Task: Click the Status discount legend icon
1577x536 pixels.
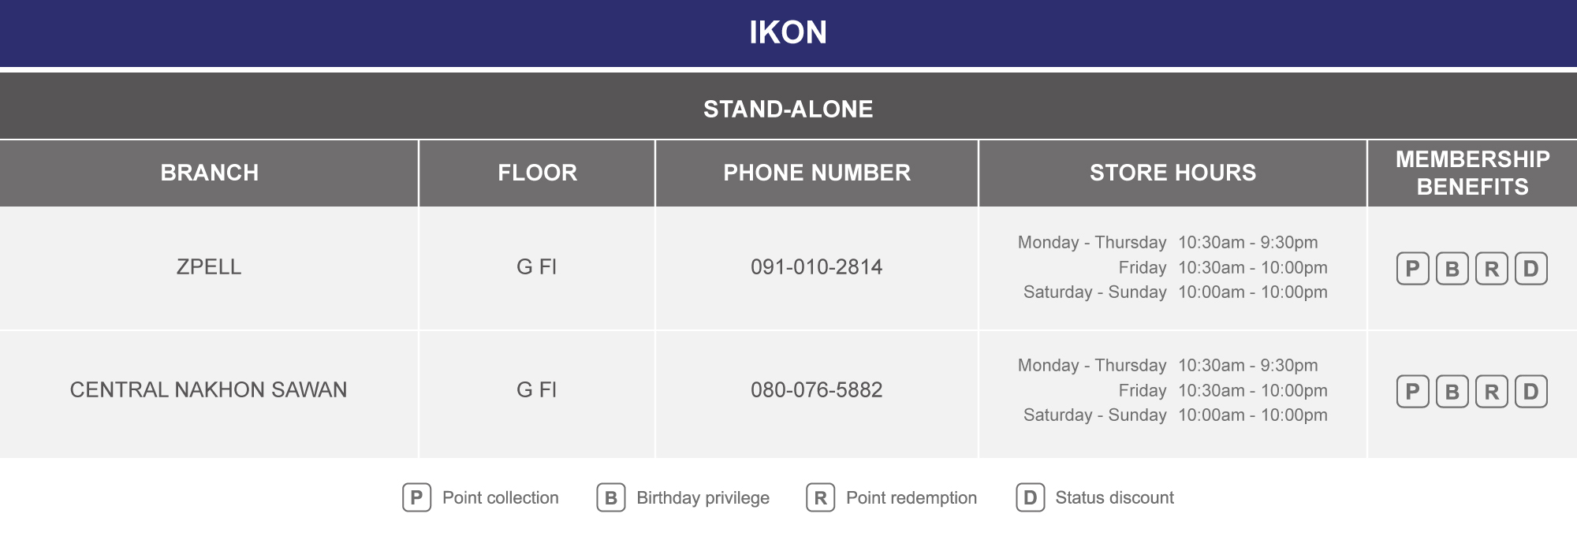Action: [x=1030, y=497]
